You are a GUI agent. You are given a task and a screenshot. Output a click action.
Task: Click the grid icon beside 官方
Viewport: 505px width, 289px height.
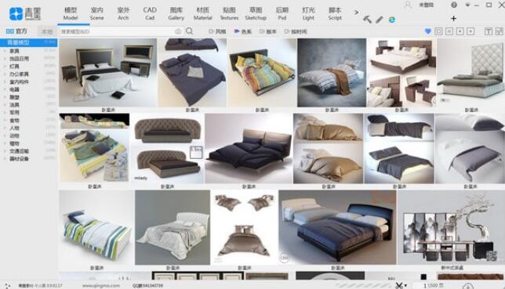[10, 31]
